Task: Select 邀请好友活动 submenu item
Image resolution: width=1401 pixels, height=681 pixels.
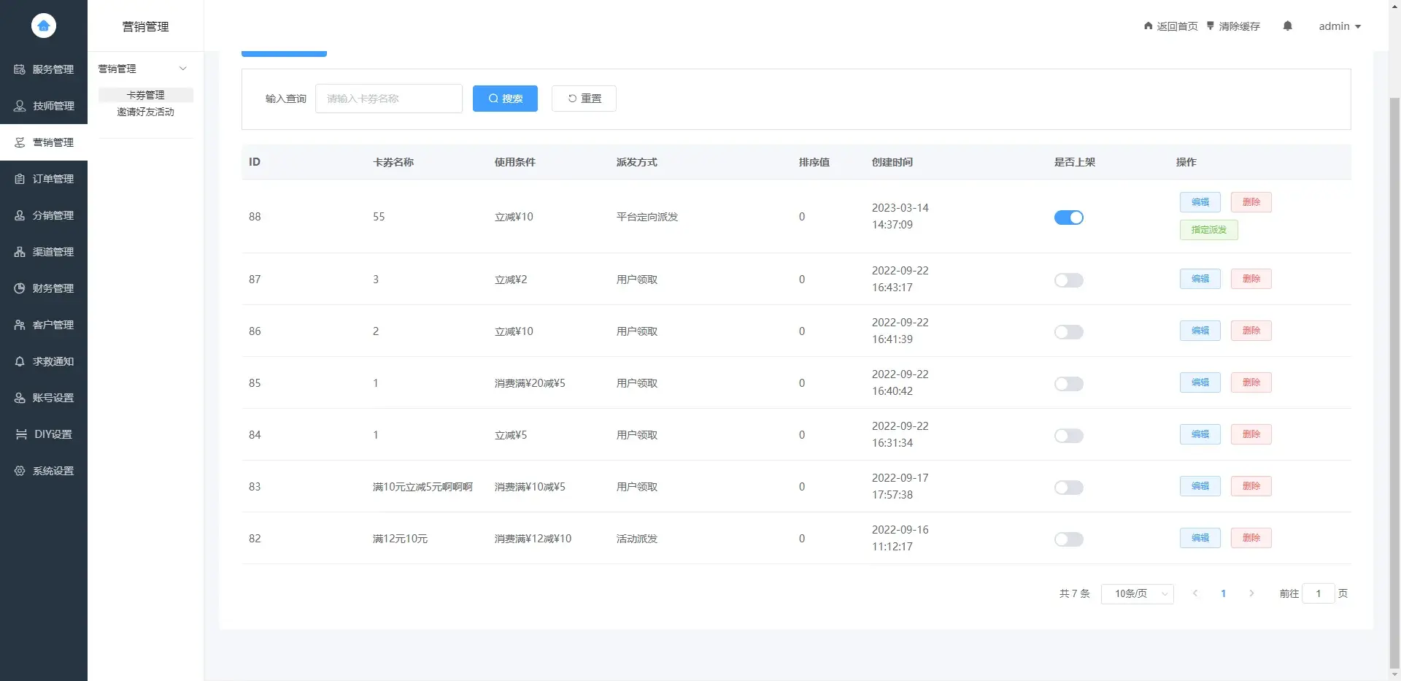Action: pyautogui.click(x=146, y=112)
